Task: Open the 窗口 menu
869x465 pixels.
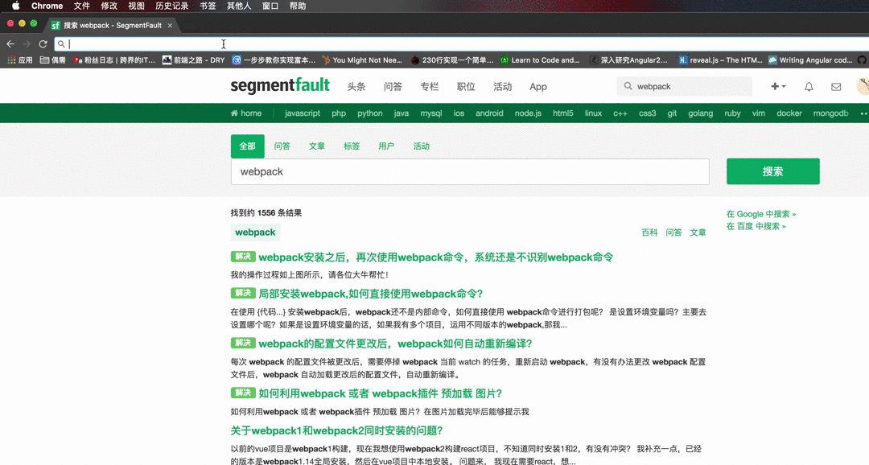Action: pyautogui.click(x=270, y=6)
